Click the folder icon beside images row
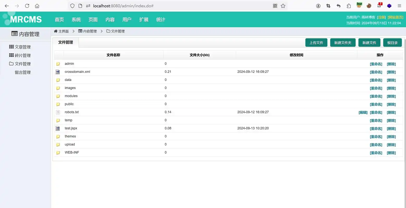Viewport: 406px width, 208px height. (x=58, y=88)
